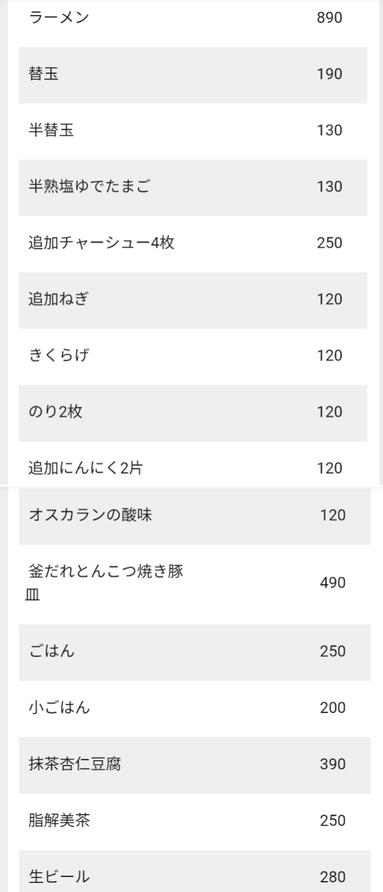
Task: Select きくらげ from the list
Action: (x=59, y=355)
